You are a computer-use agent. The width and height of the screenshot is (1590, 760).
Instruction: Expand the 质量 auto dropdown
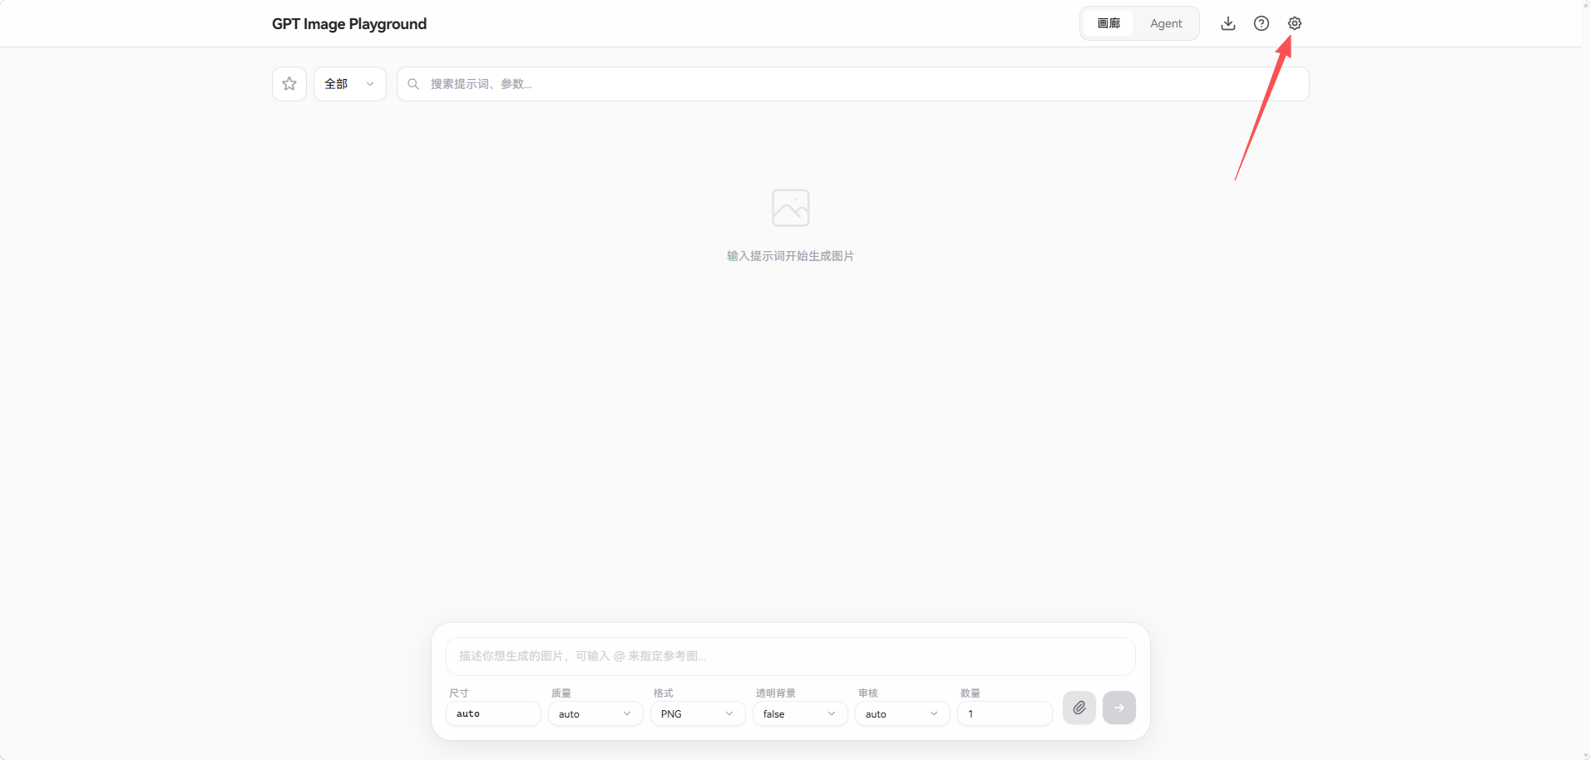(595, 713)
